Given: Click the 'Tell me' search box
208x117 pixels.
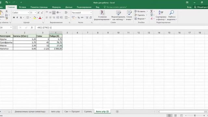Looking at the screenshot, I should 115,7.
